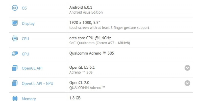Click the CPU chip icon
Image resolution: width=202 pixels, height=101 pixels.
[x=15, y=38]
